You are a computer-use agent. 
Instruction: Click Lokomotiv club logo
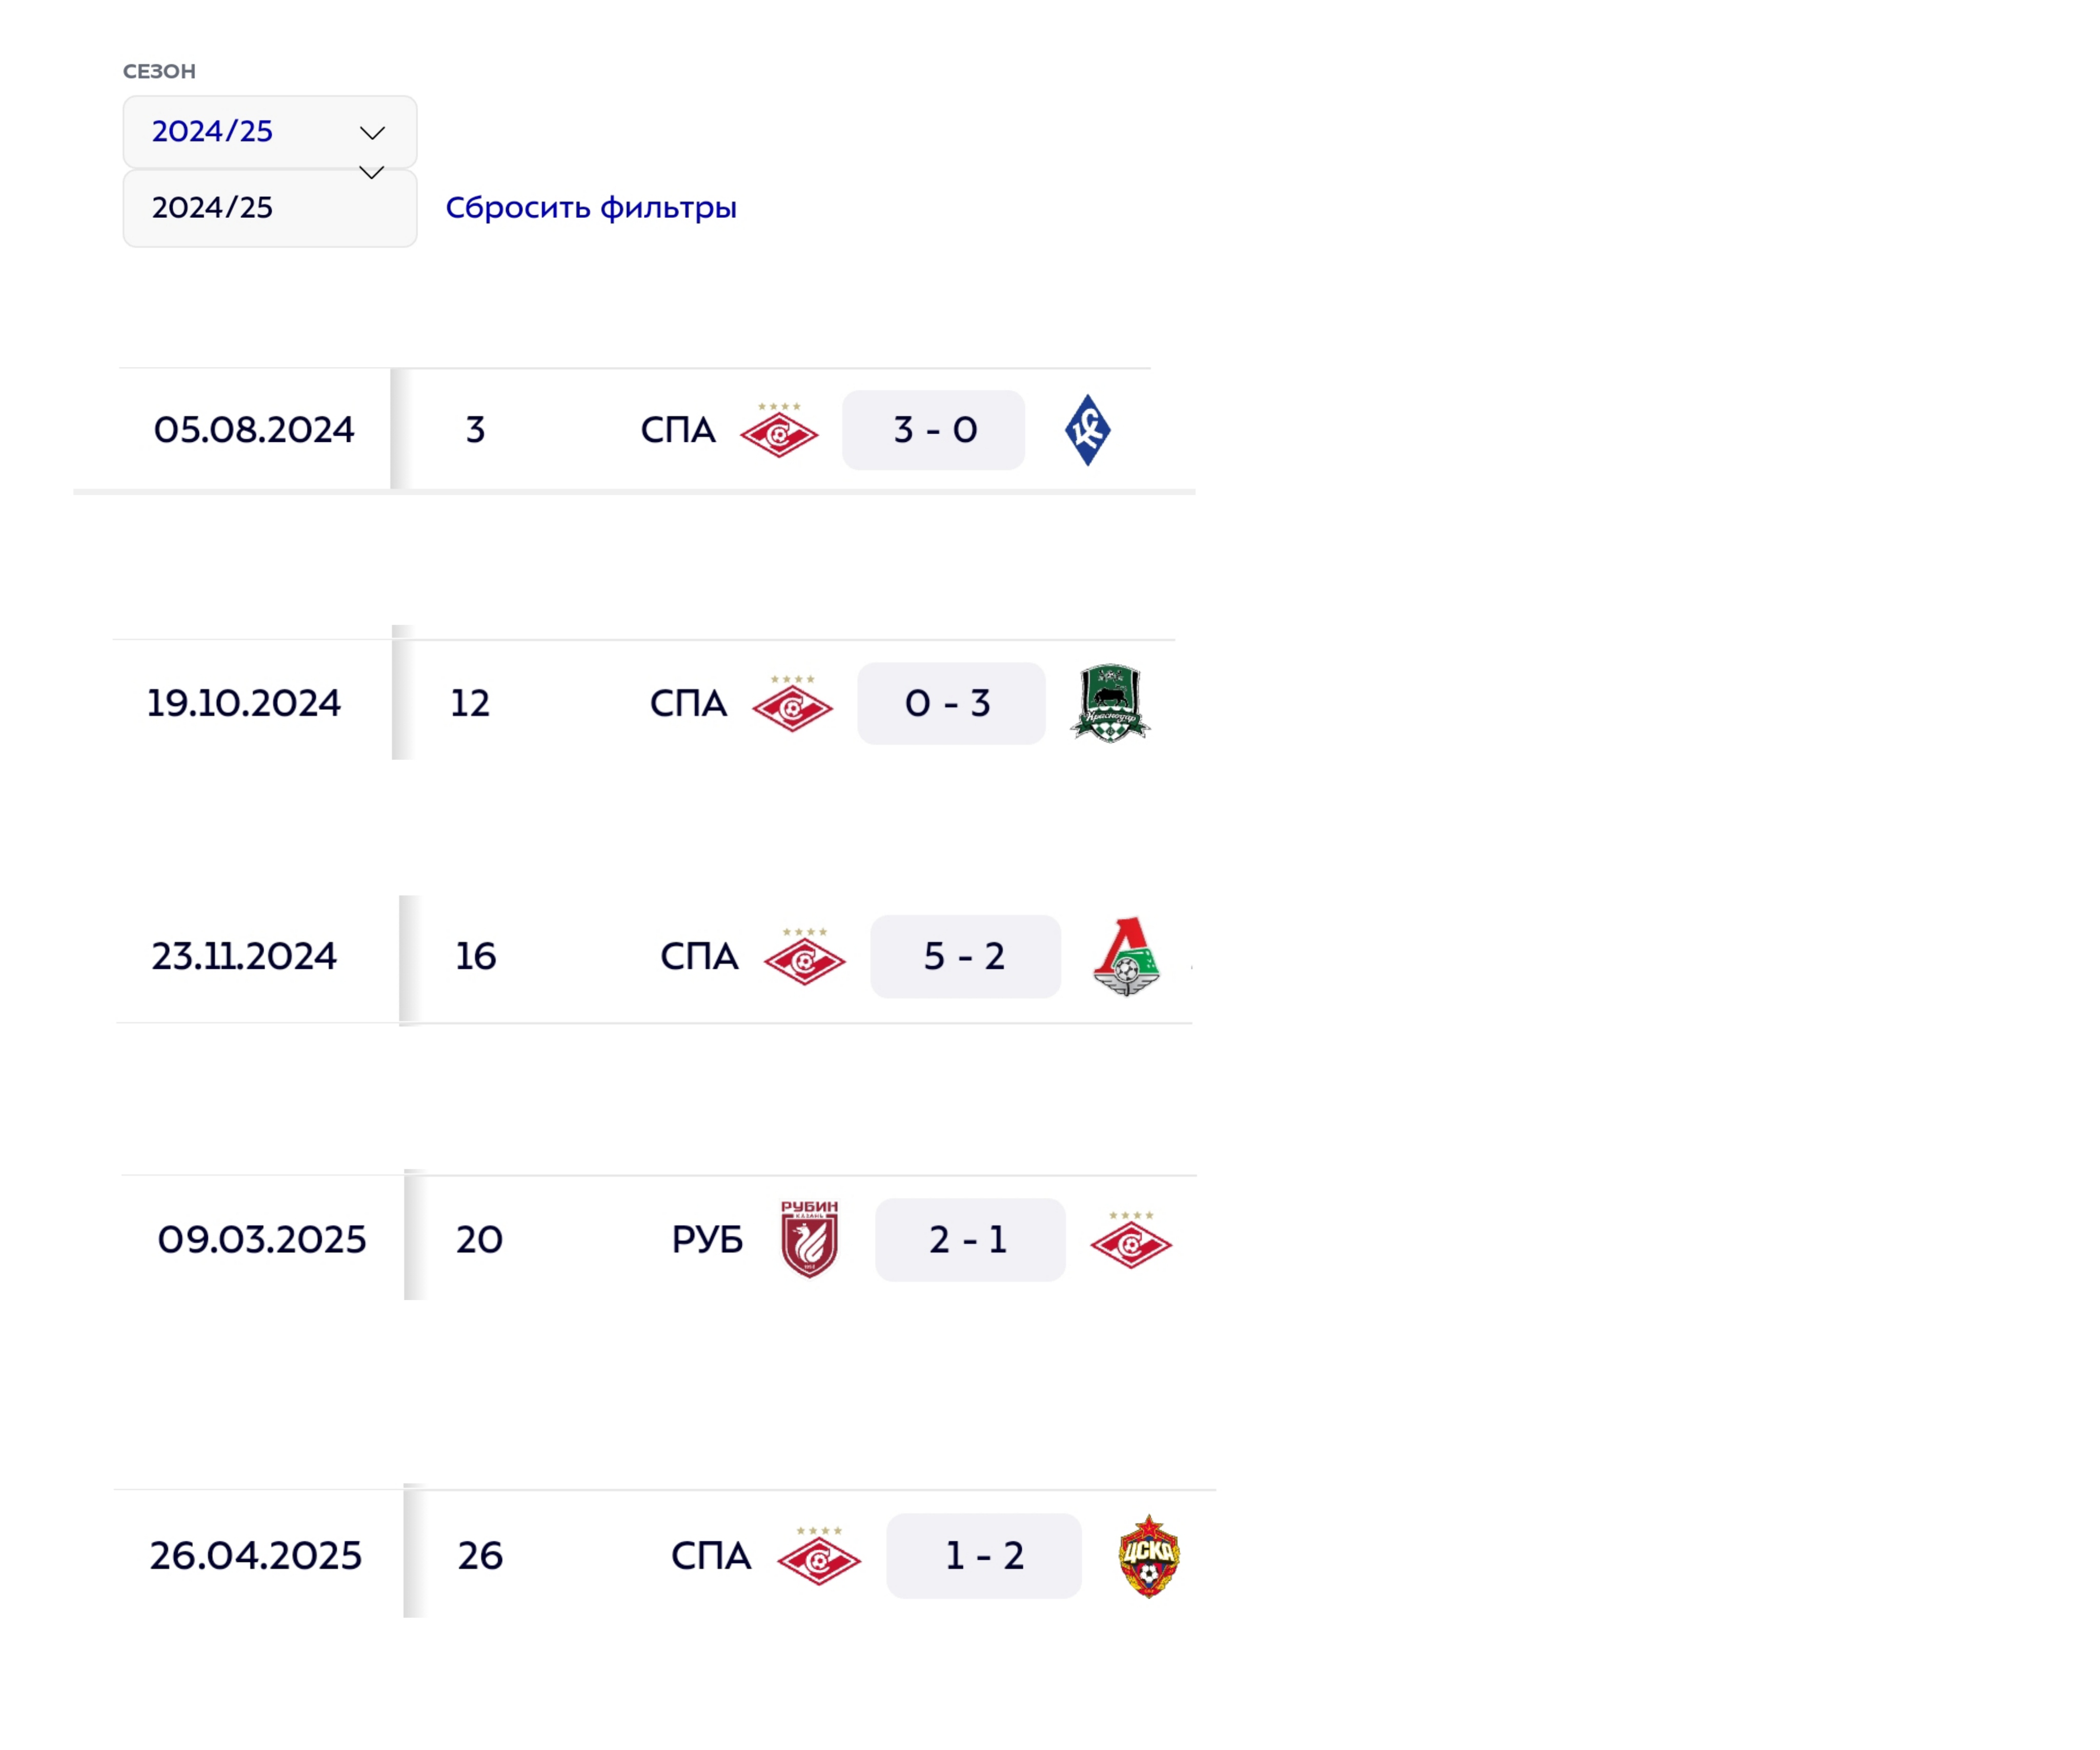[1126, 957]
